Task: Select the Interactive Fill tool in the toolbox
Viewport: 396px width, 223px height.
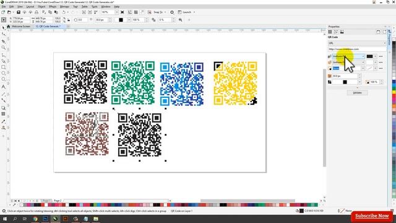Action: pos(3,128)
